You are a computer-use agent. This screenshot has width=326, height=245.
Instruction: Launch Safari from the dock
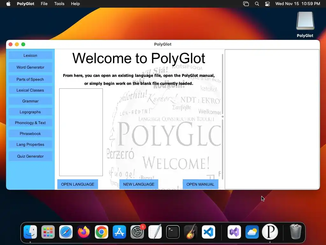66,232
